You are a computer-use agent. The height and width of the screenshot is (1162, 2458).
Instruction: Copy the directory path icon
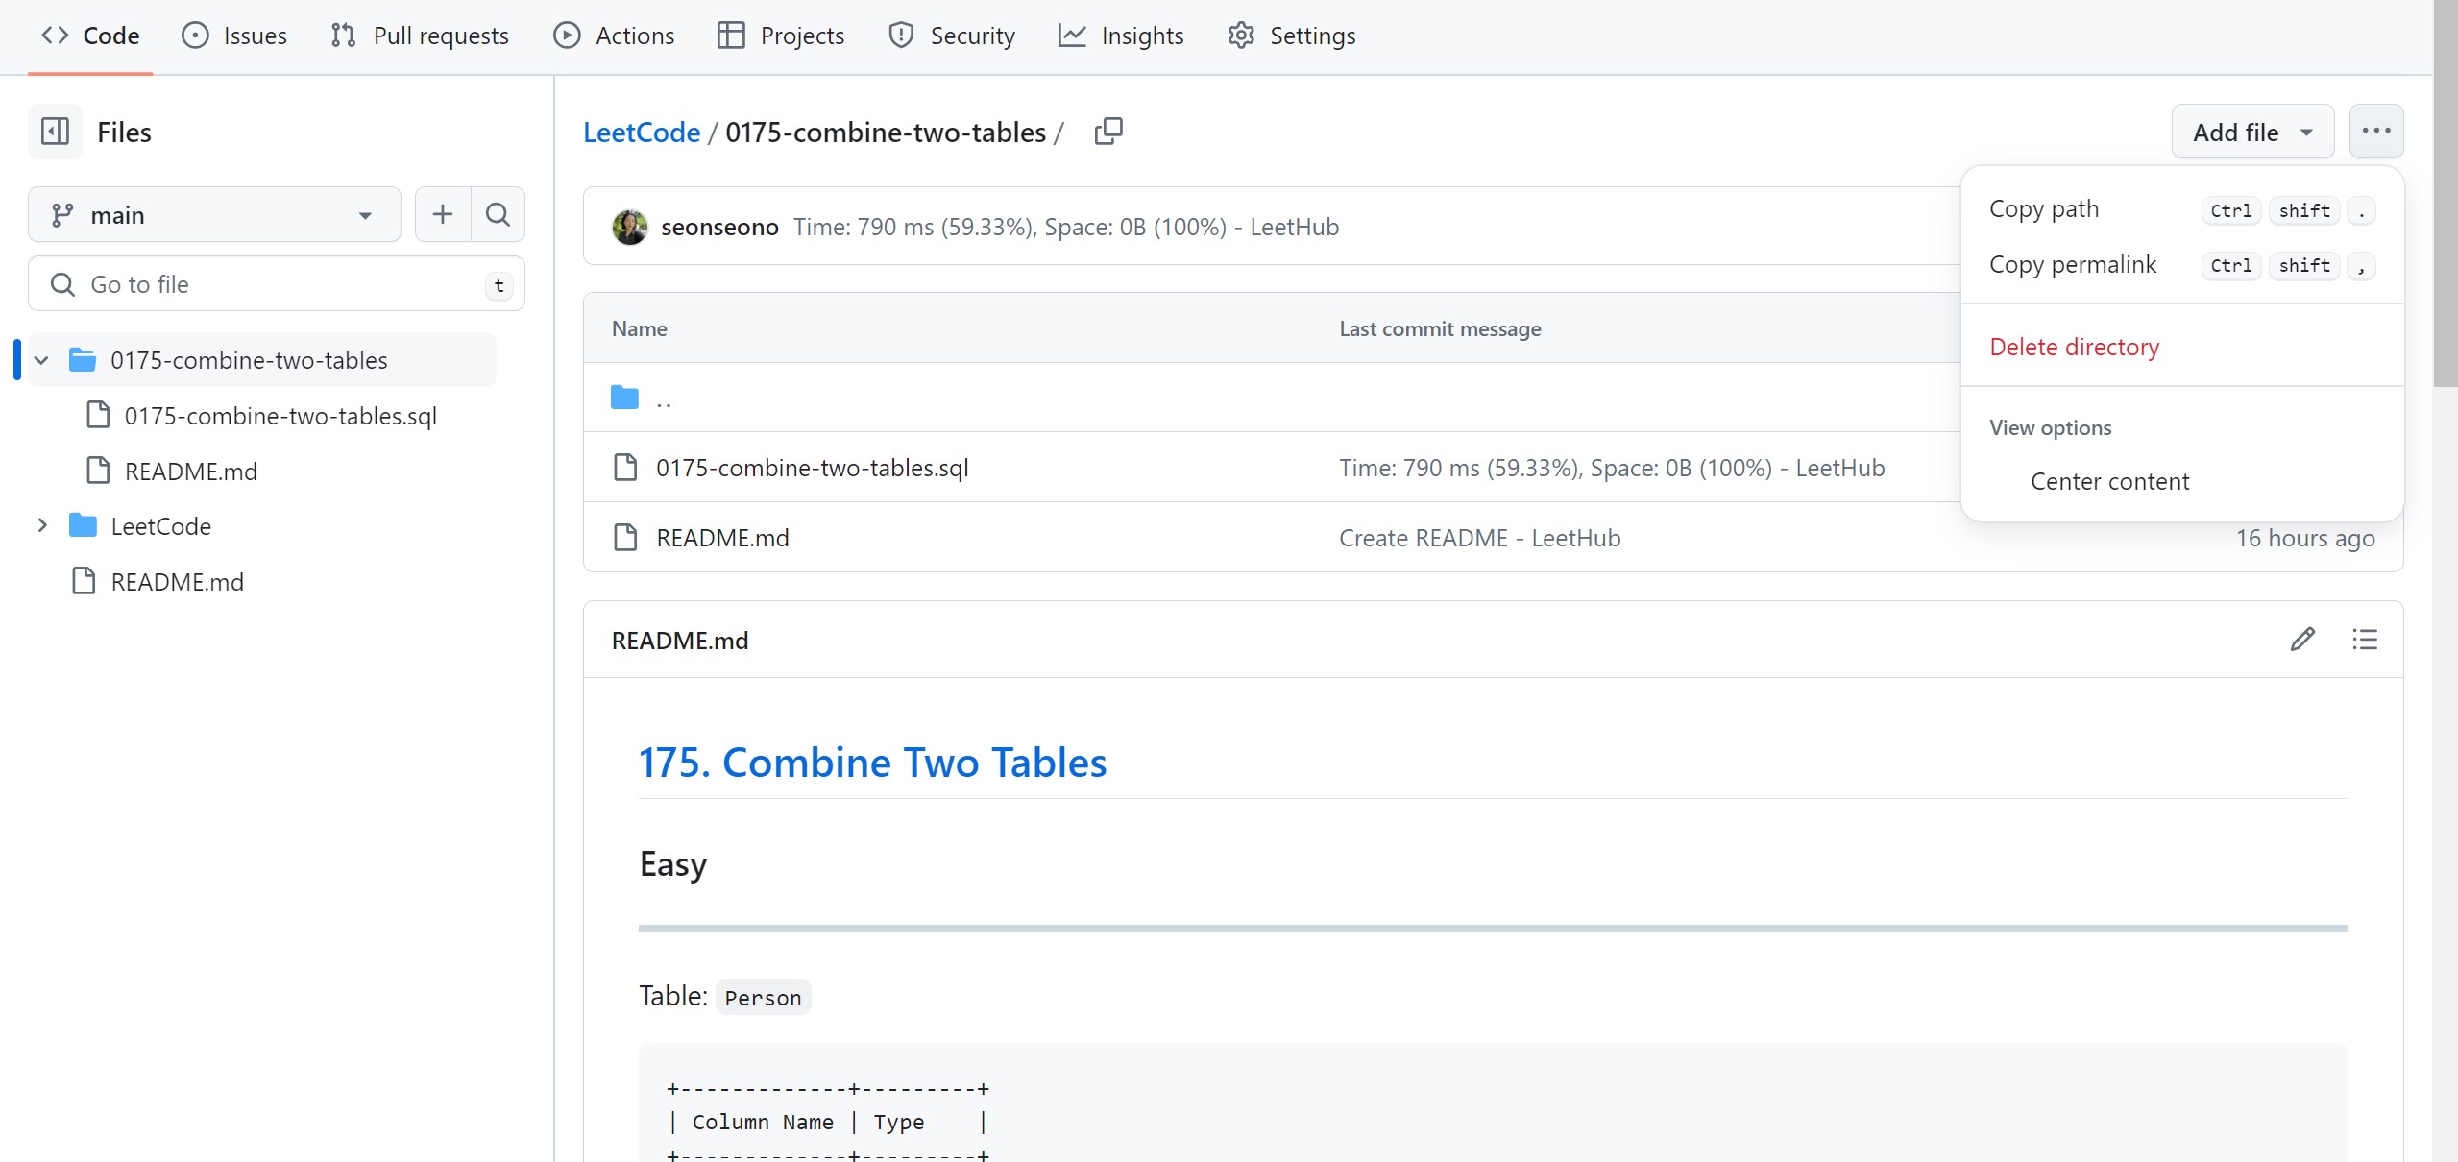[1107, 132]
